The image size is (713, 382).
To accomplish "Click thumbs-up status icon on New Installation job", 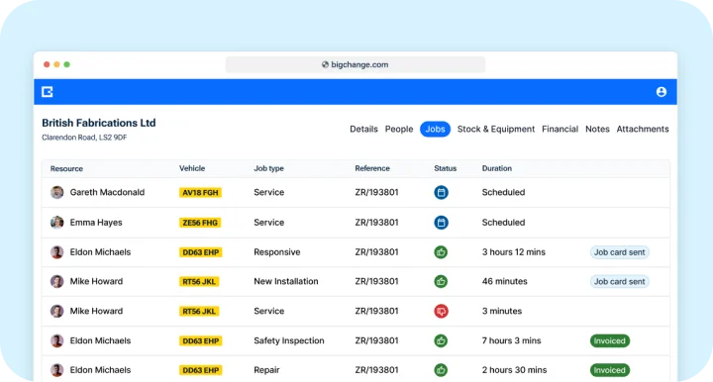I will click(x=441, y=282).
